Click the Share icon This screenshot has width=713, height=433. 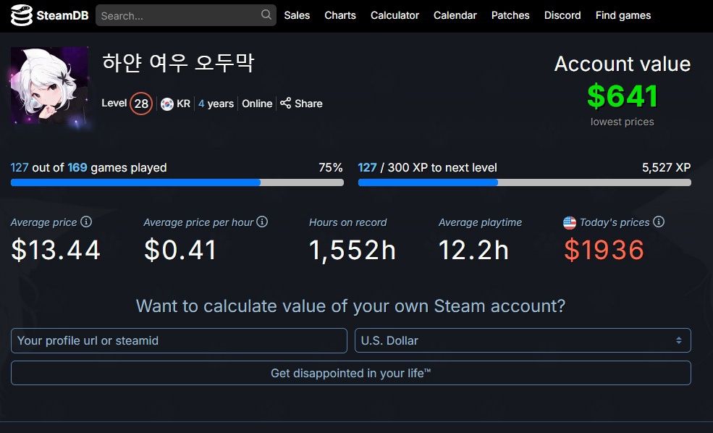286,104
